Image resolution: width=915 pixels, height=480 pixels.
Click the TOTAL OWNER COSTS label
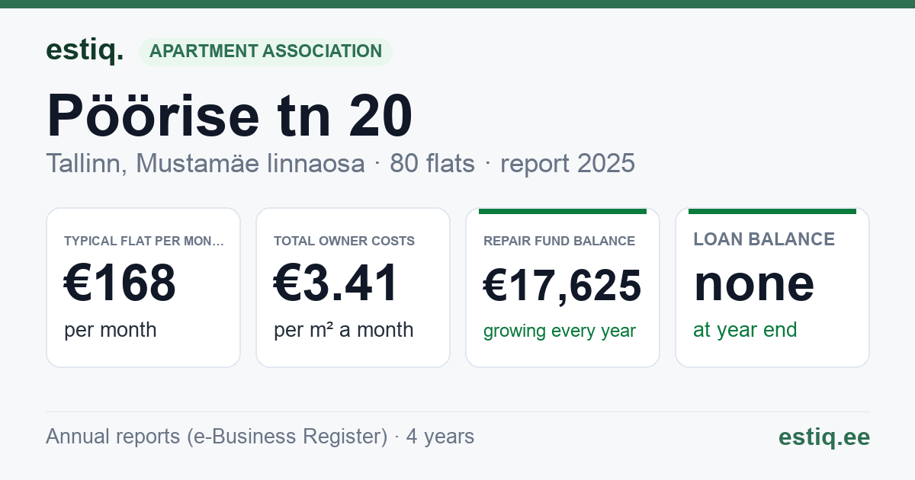(344, 242)
